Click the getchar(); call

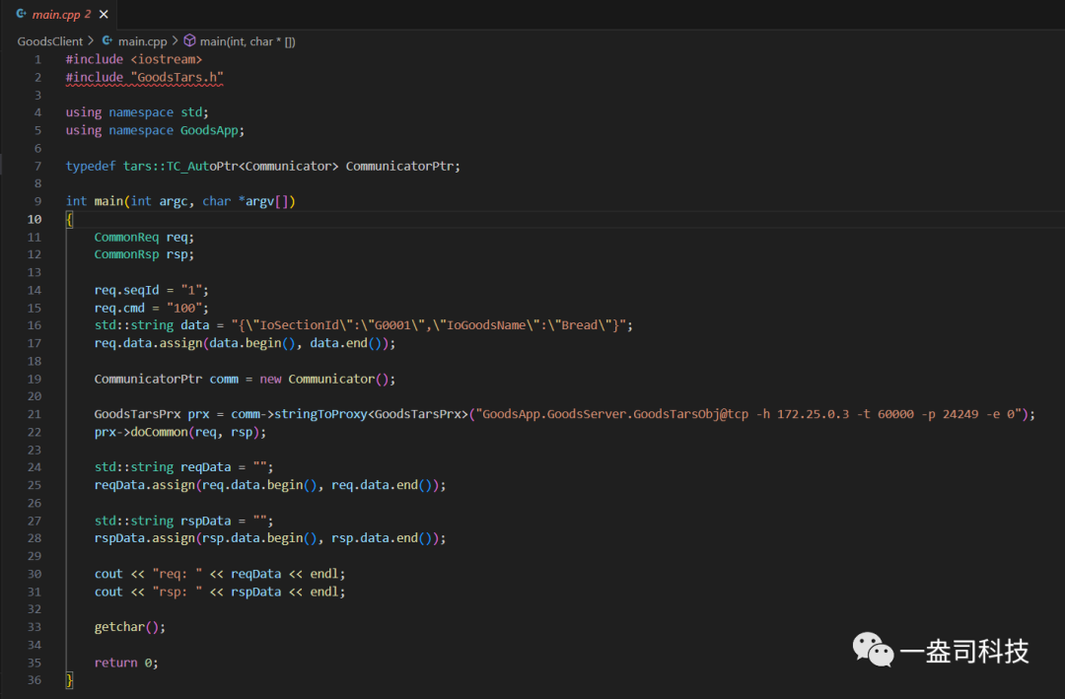(130, 627)
